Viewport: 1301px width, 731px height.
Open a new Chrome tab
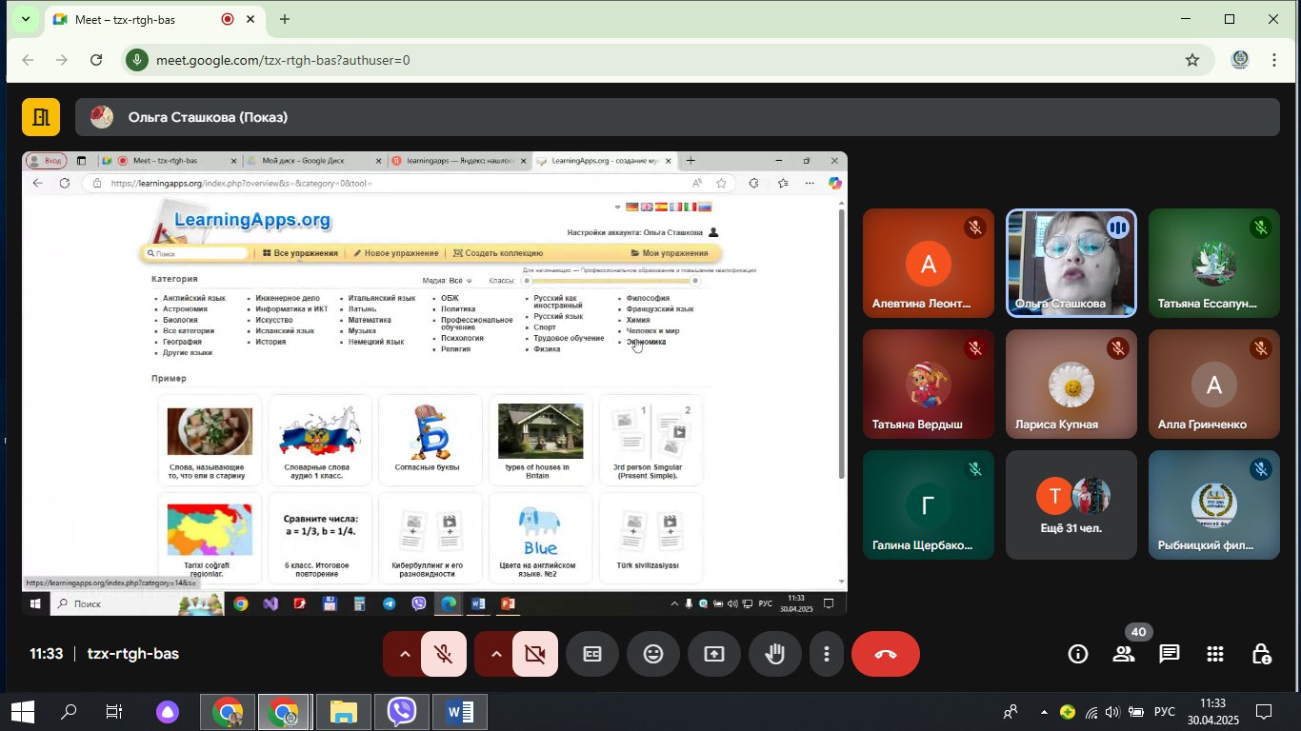pos(285,19)
